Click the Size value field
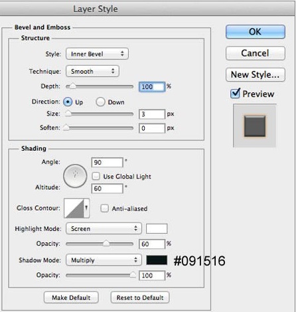 (x=152, y=114)
